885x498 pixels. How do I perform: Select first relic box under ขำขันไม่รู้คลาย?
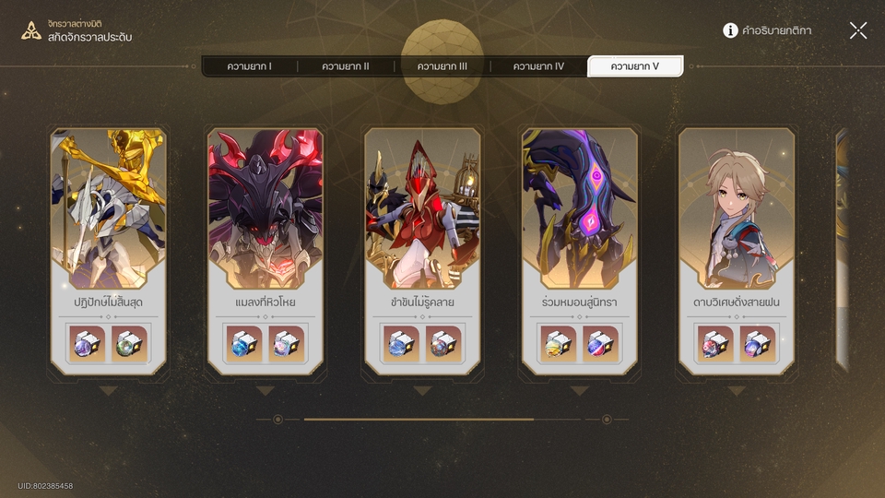point(401,343)
